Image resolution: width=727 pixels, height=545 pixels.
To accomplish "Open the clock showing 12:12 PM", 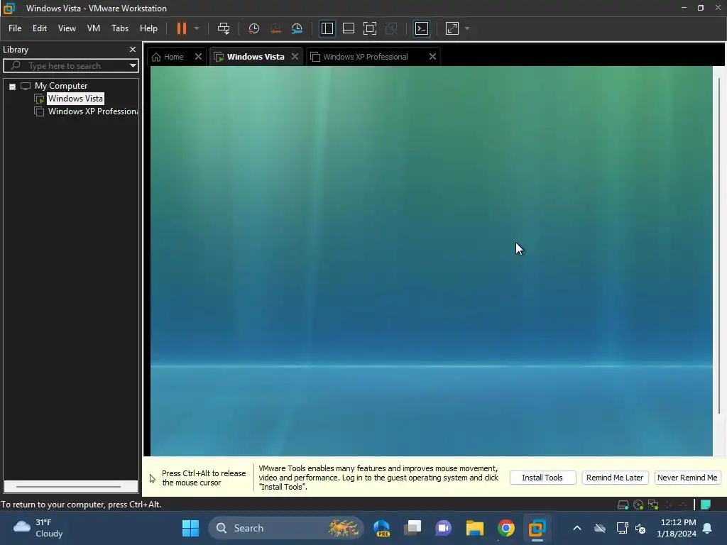I will coord(676,528).
